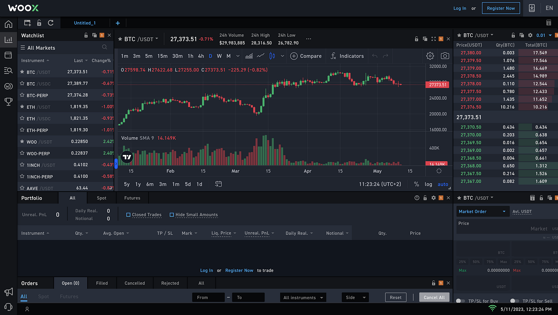Viewport: 558px width, 315px height.
Task: Open the Home page from the sidebar
Action: click(x=8, y=24)
